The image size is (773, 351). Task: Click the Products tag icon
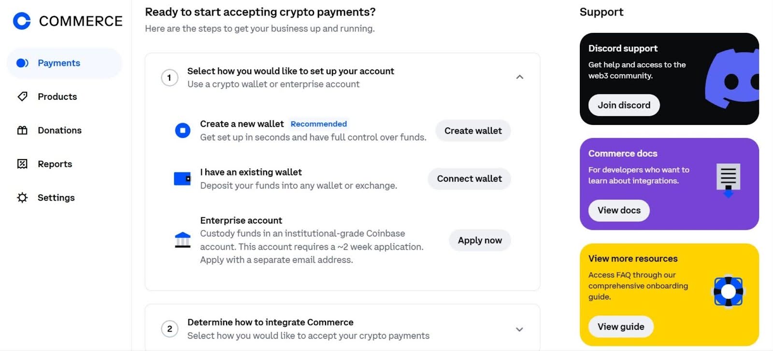22,96
